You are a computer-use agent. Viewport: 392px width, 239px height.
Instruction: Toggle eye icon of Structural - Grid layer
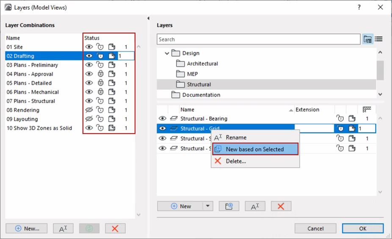point(163,128)
